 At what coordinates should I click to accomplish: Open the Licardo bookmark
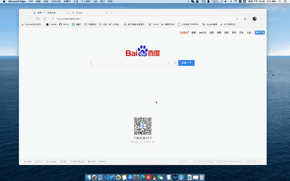[x=51, y=24]
